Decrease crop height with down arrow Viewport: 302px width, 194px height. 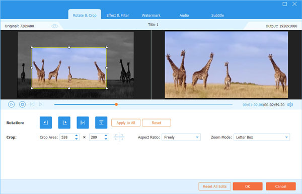tap(106, 139)
